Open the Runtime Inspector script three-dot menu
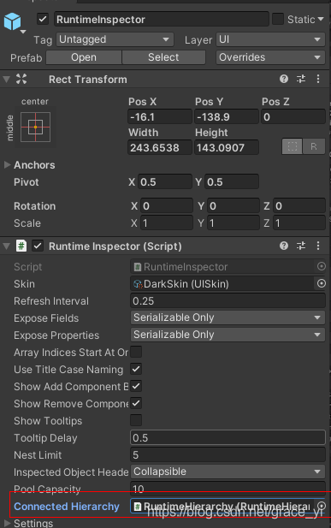 pos(318,246)
